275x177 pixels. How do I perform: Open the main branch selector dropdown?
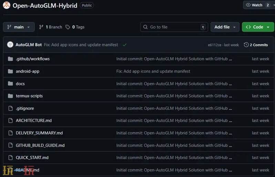[x=19, y=27]
